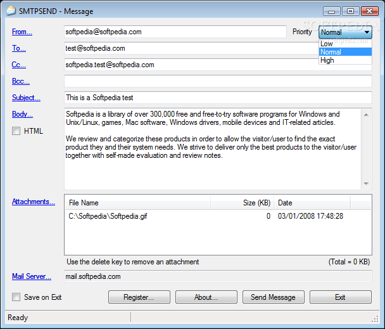The height and width of the screenshot is (329, 385).
Task: Minimize the SMTPSEND window
Action: (x=331, y=11)
